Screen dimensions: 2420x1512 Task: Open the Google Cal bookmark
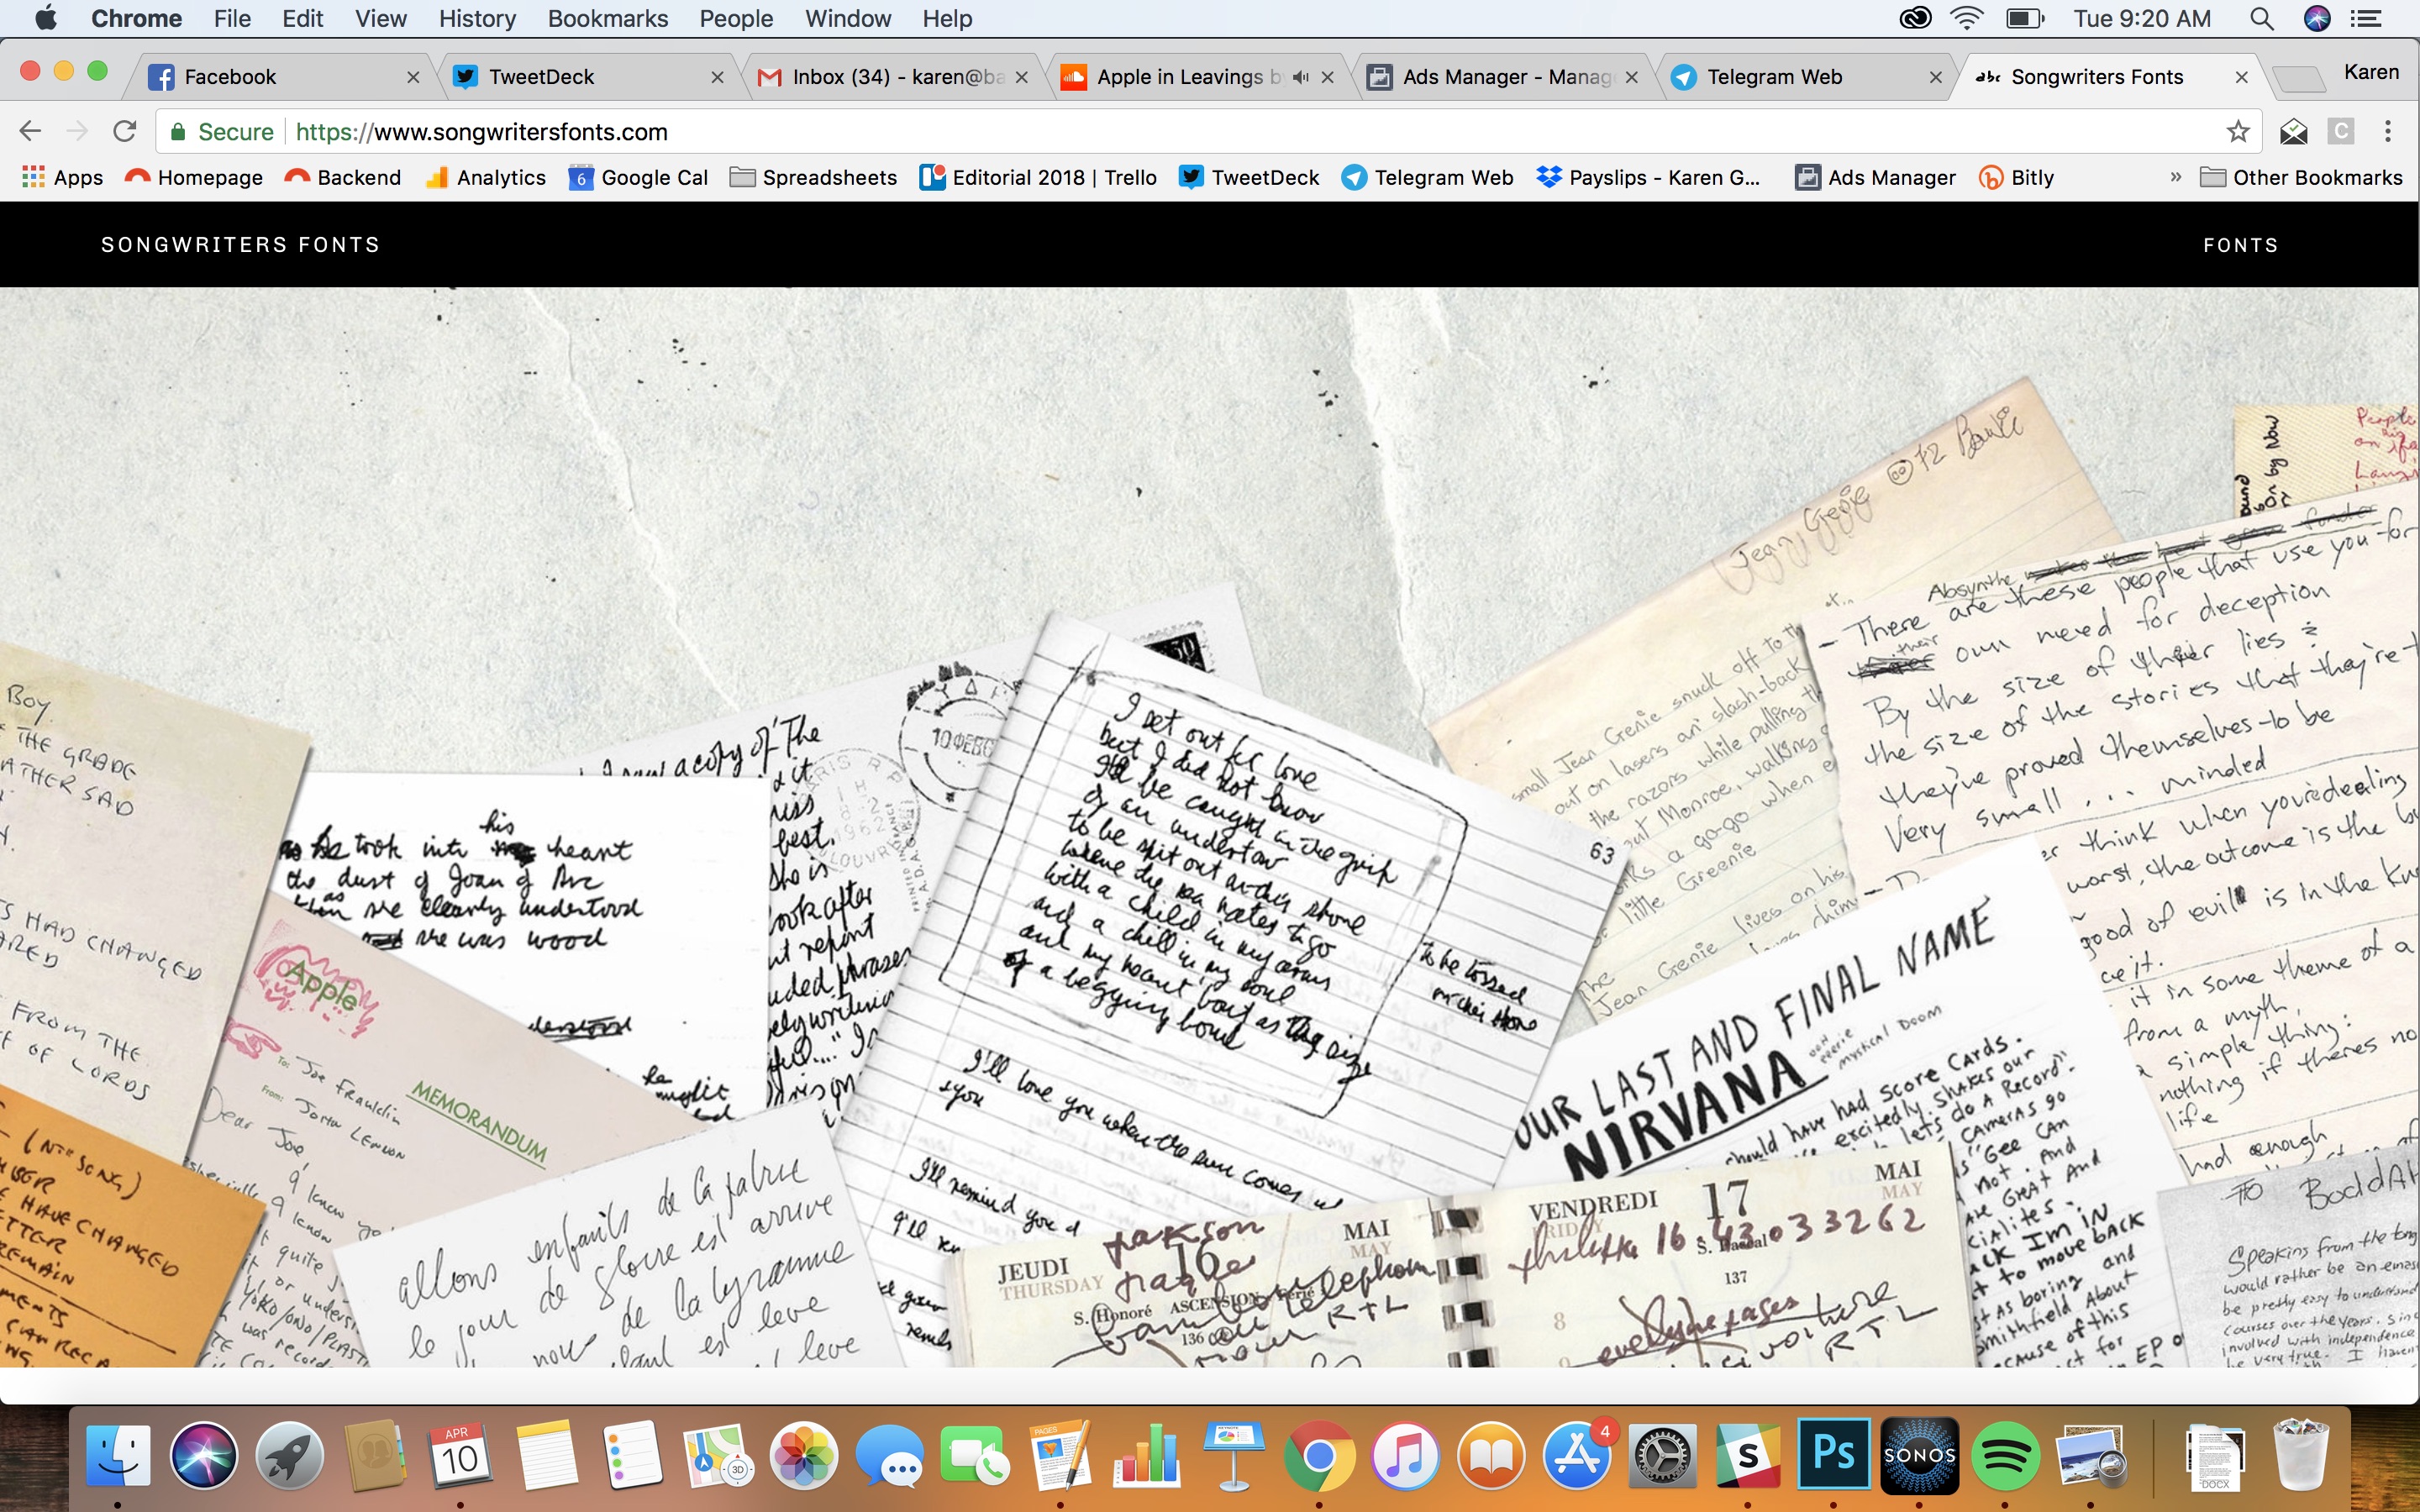(638, 177)
